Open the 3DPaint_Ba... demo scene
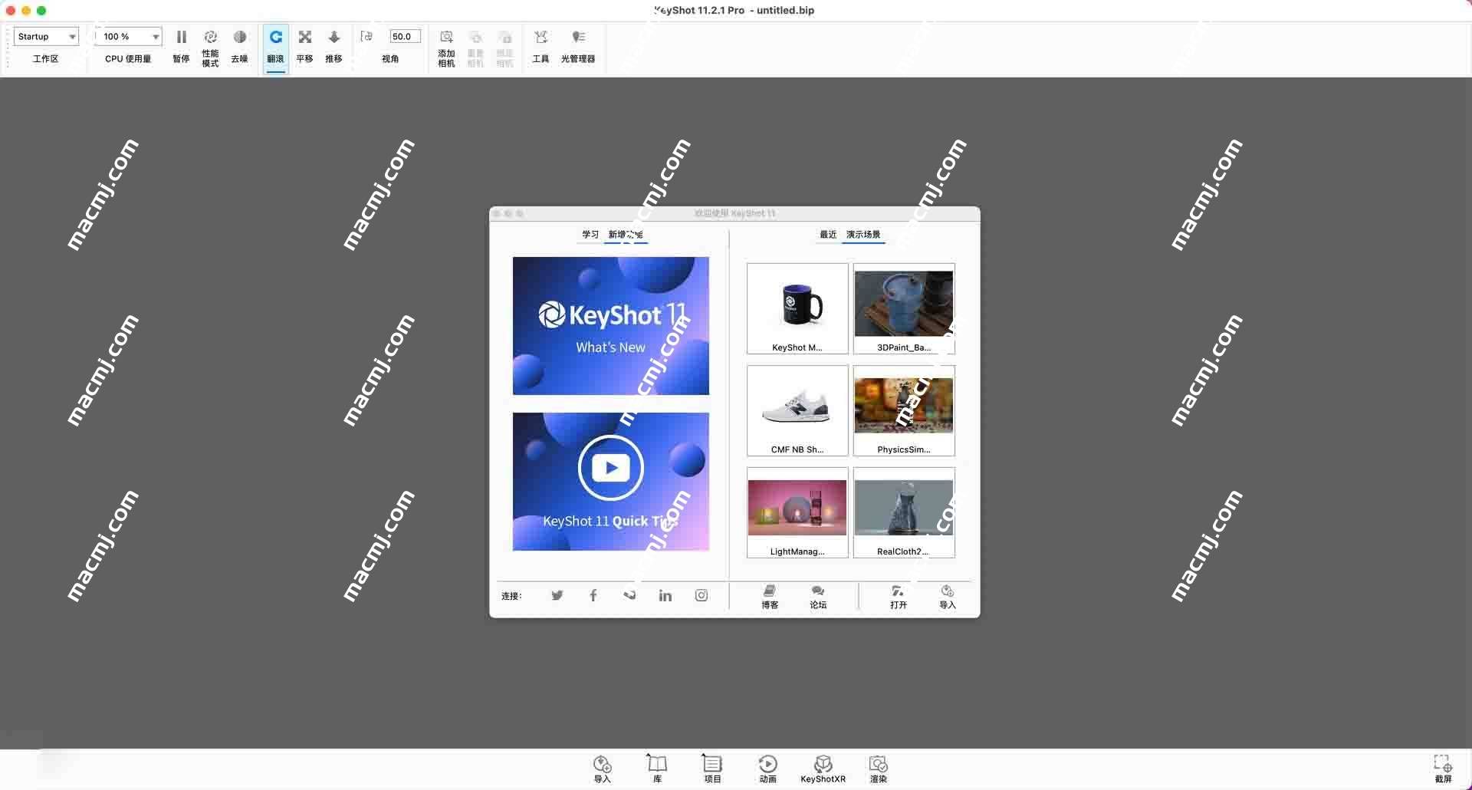This screenshot has width=1472, height=790. pyautogui.click(x=904, y=308)
